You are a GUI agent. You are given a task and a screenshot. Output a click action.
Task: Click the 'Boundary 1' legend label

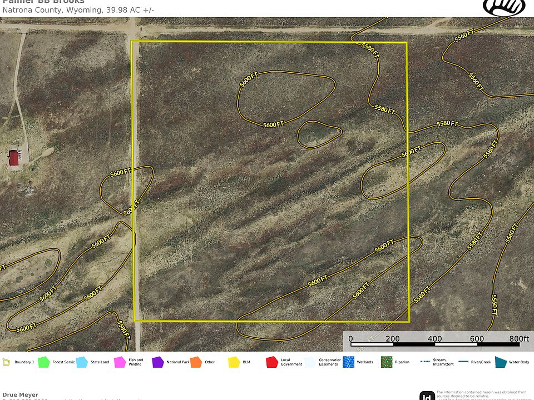[x=24, y=362]
